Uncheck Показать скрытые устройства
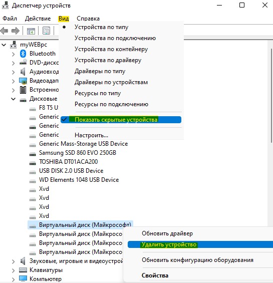The image size is (273, 283). [121, 120]
